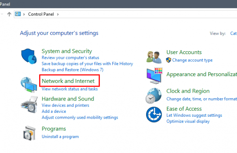
Task: Open Review your computer's status
Action: (x=70, y=58)
